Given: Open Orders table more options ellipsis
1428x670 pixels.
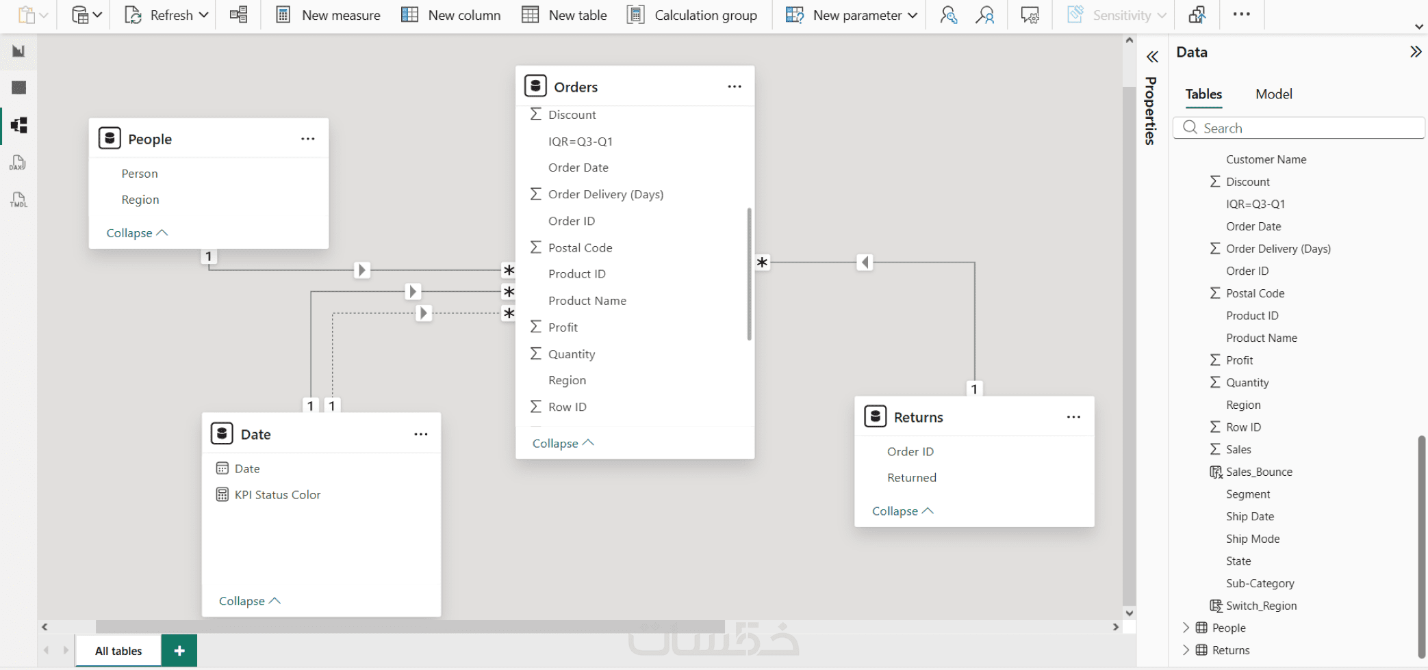Looking at the screenshot, I should click(x=735, y=87).
